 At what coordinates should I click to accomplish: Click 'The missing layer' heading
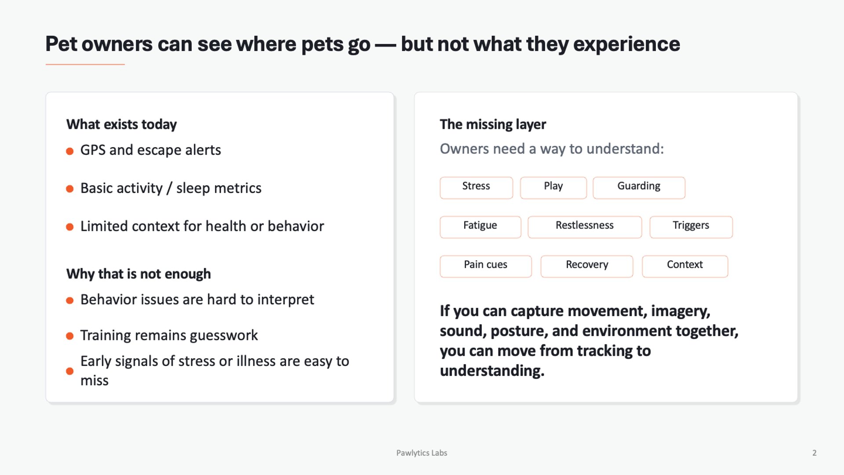tap(493, 124)
